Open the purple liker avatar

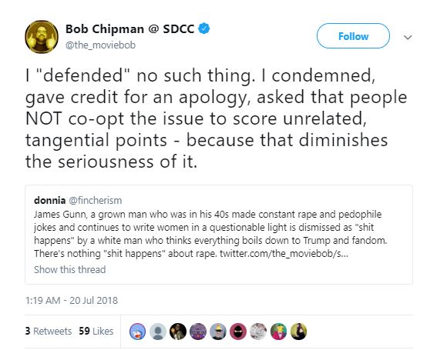[x=198, y=332]
